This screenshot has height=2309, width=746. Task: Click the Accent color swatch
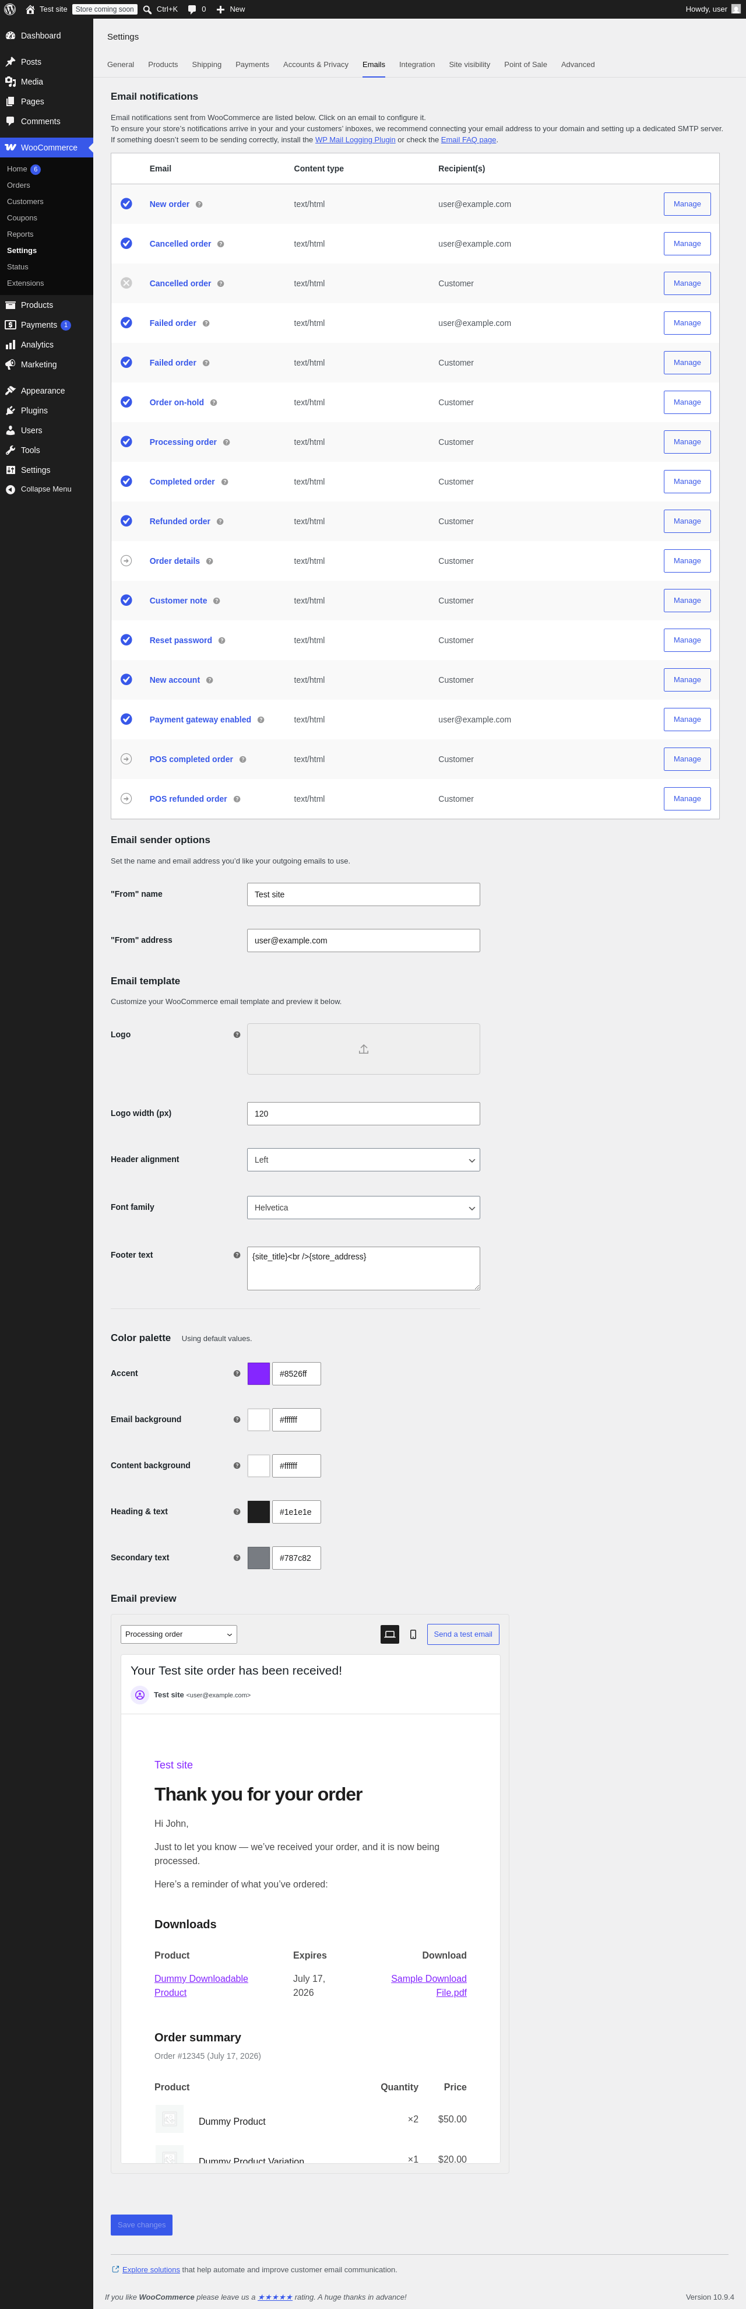[x=259, y=1373]
